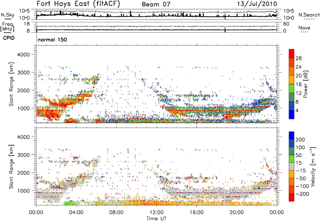Select the "Freq. [MHz]" axis label
This screenshot has width=320, height=221.
[x=7, y=27]
